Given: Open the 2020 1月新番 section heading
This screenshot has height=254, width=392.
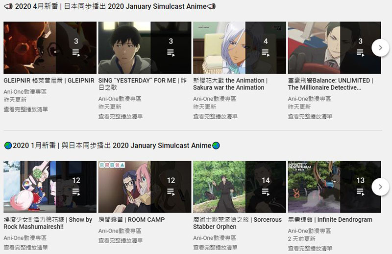Looking at the screenshot, I should tap(112, 146).
